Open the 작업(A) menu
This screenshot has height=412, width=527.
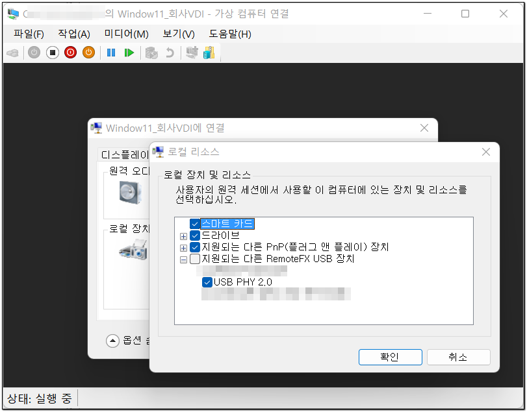(74, 34)
